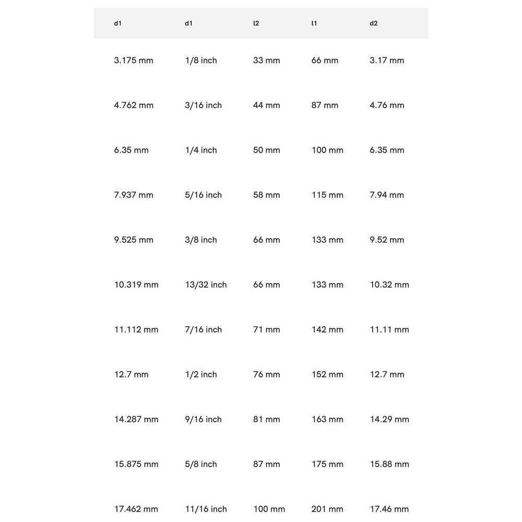Click the 4.76 mm value
The width and height of the screenshot is (522, 522).
pyautogui.click(x=387, y=105)
